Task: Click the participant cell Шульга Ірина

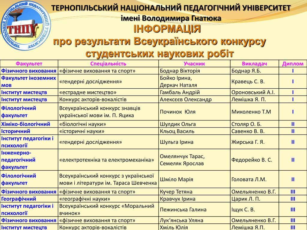Action: tap(194, 142)
